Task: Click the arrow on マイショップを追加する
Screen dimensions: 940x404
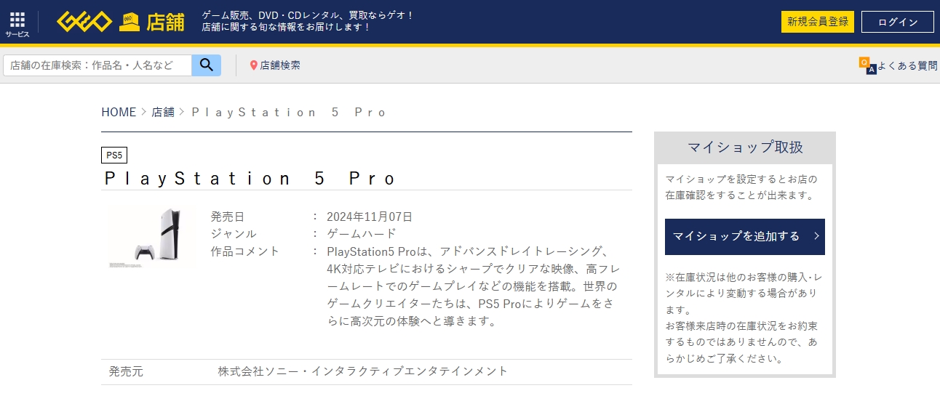Action: [x=816, y=236]
